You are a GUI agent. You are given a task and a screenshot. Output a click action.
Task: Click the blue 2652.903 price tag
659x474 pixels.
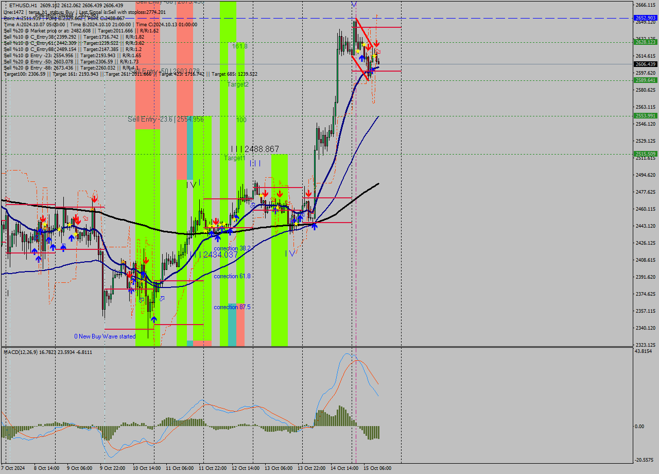[645, 18]
